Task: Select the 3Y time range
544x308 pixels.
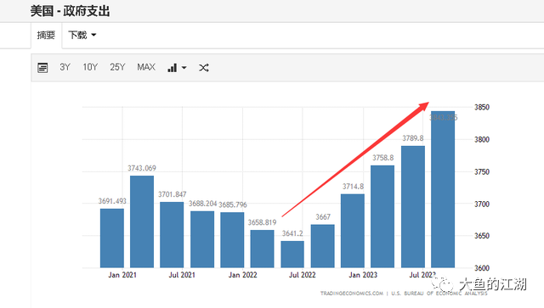Action: click(65, 67)
